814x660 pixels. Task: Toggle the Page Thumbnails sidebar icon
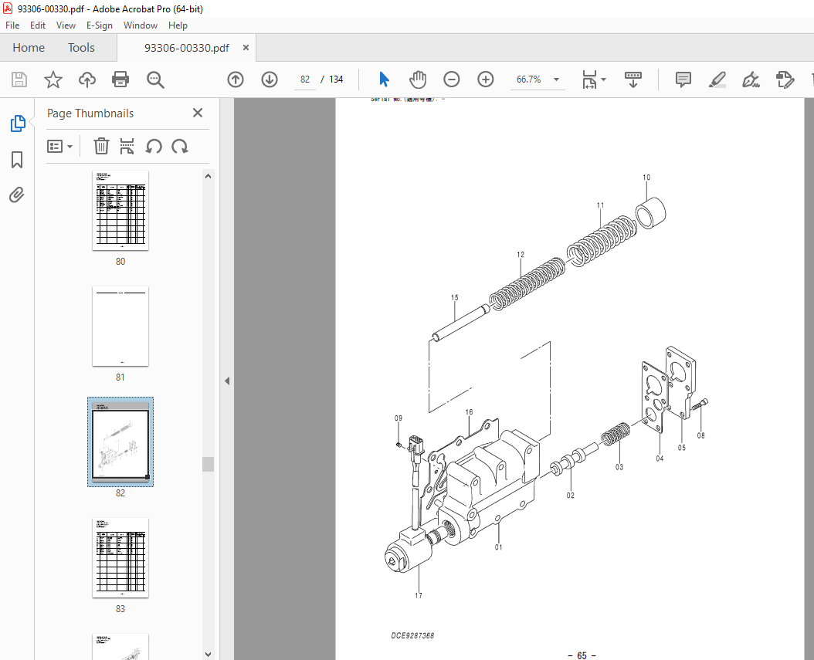(17, 124)
